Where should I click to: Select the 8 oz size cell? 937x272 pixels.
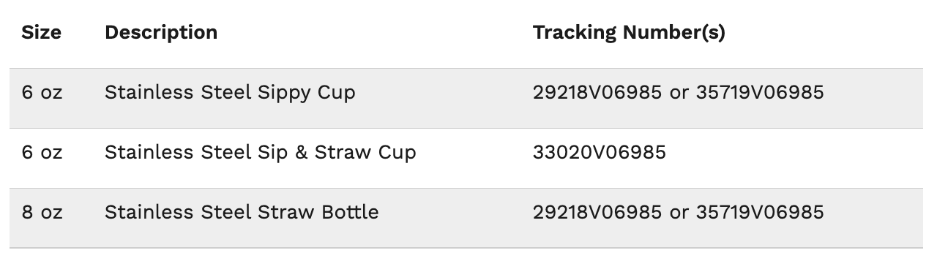[x=42, y=212]
